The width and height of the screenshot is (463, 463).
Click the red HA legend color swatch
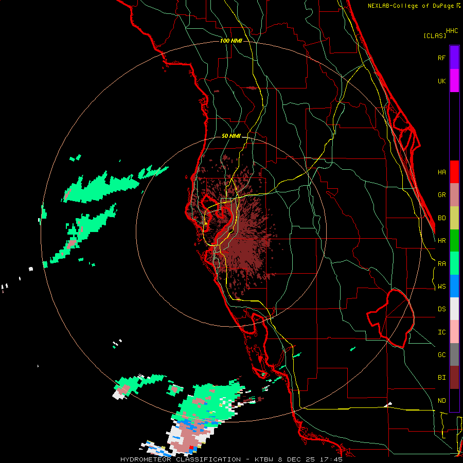[x=454, y=172]
